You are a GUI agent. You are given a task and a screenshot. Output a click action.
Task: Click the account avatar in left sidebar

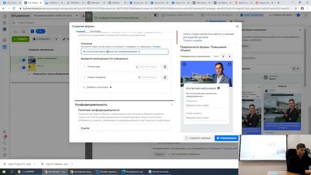[x=4, y=29]
